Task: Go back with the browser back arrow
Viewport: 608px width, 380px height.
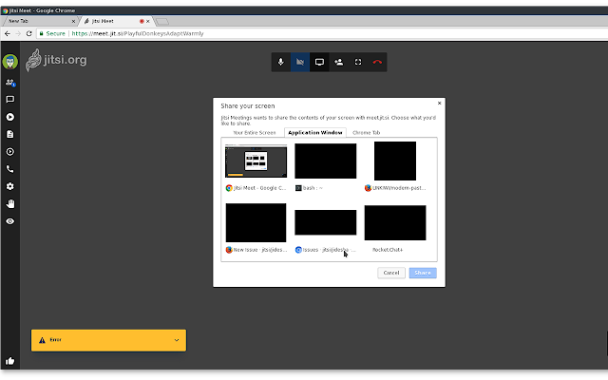Action: tap(8, 34)
